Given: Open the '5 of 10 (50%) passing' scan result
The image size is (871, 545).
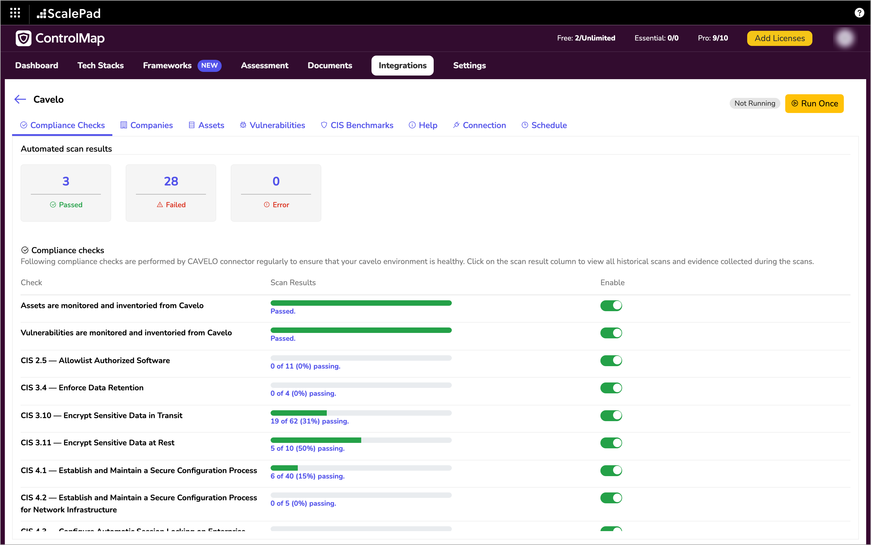Looking at the screenshot, I should (x=307, y=448).
